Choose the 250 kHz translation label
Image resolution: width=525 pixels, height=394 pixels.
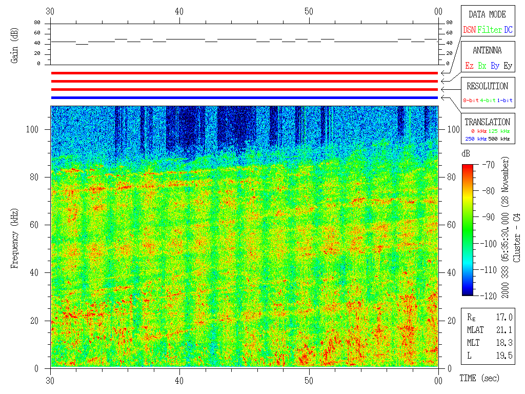coord(475,139)
